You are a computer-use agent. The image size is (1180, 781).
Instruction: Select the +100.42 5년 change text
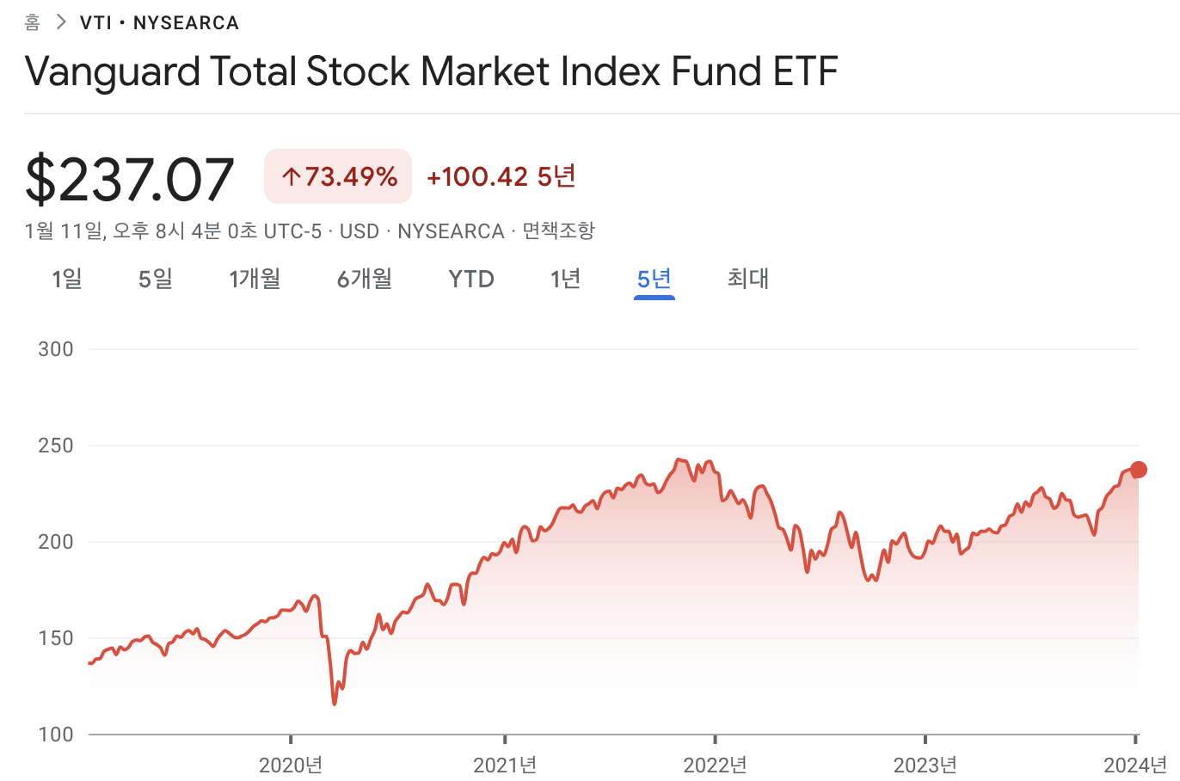coord(501,176)
